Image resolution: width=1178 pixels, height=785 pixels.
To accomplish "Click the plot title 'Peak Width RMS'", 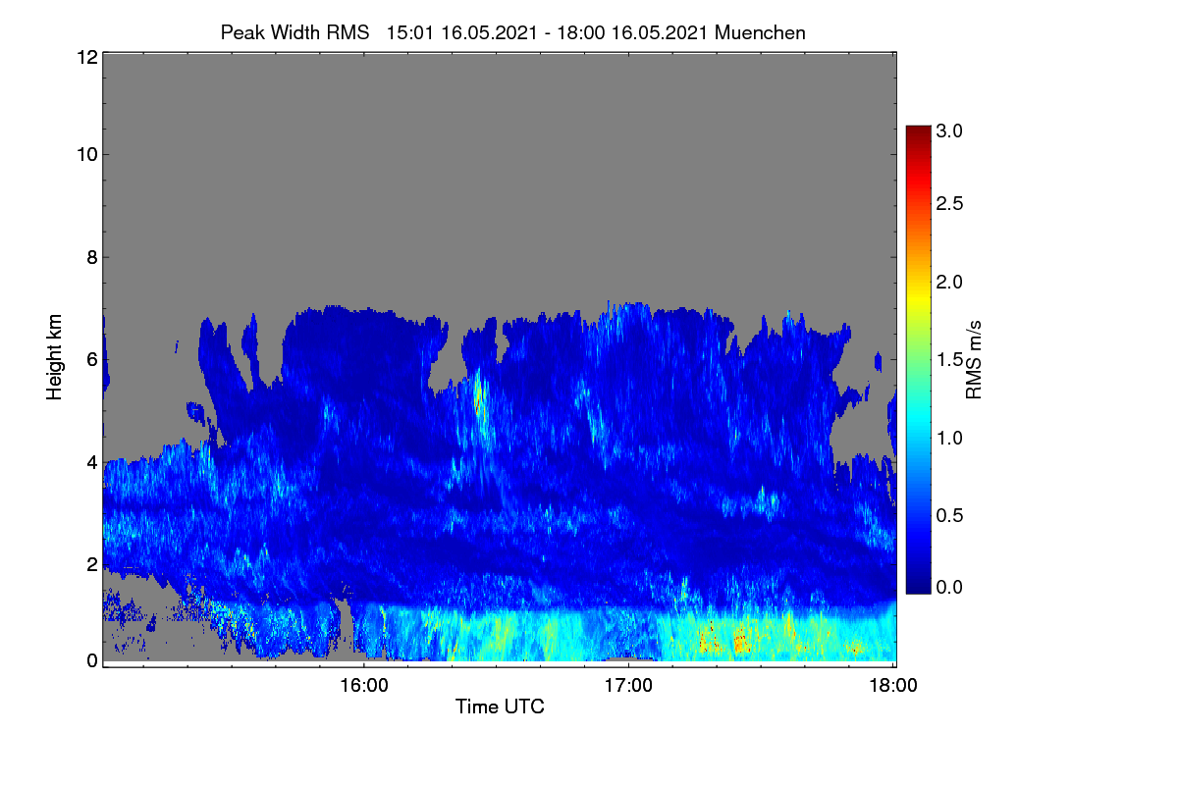I will (294, 32).
